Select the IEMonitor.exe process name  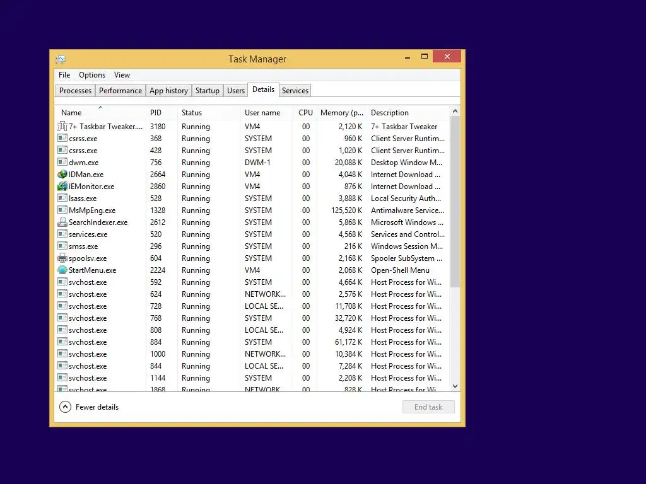coord(91,187)
